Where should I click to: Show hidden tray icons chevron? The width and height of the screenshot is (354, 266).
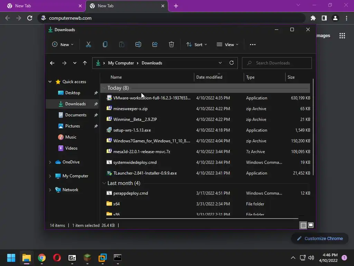pyautogui.click(x=293, y=258)
